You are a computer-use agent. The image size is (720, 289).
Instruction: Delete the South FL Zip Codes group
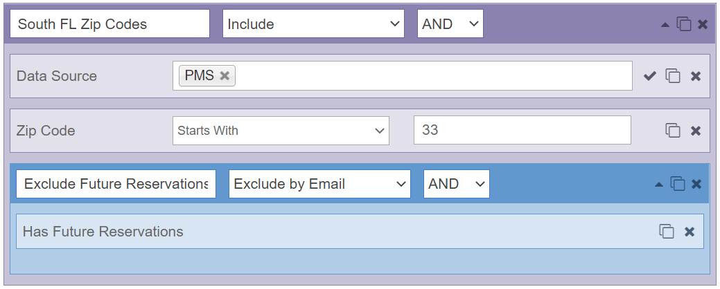[x=703, y=24]
